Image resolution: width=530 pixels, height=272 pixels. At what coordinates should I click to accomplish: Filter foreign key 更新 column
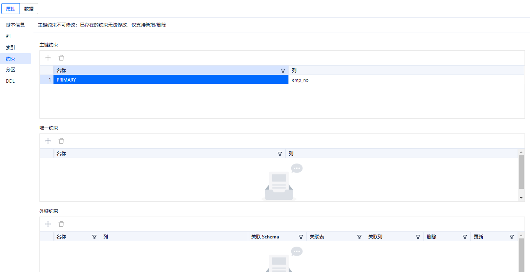[x=512, y=237]
